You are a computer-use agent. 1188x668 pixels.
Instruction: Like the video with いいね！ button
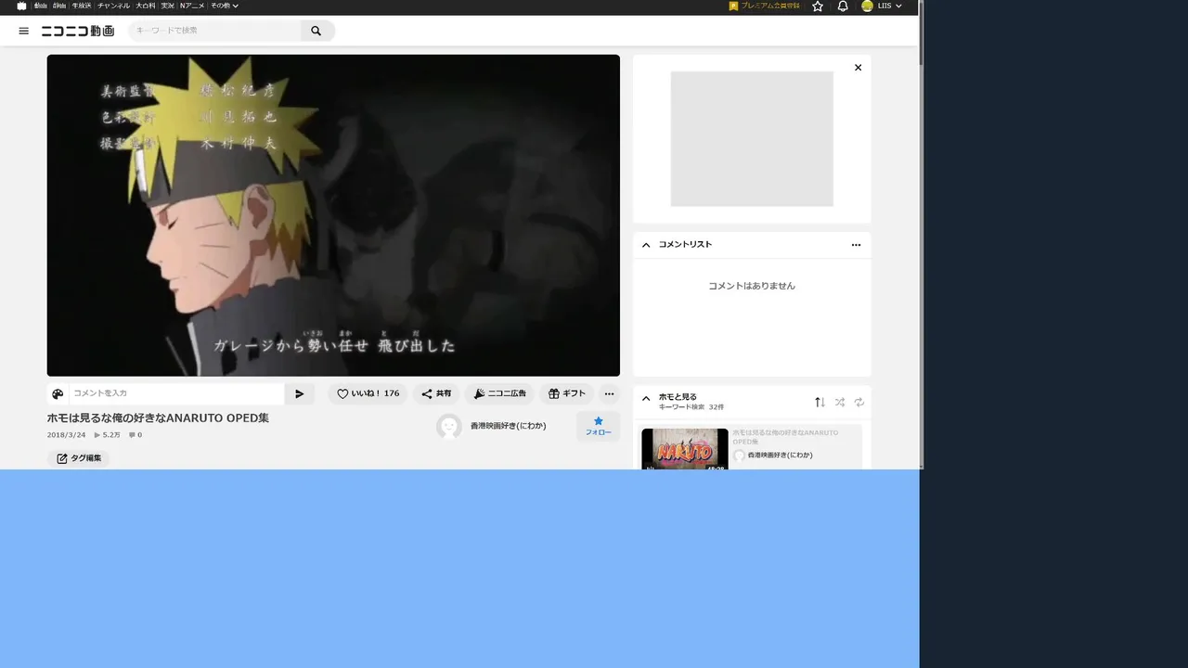[x=368, y=393]
